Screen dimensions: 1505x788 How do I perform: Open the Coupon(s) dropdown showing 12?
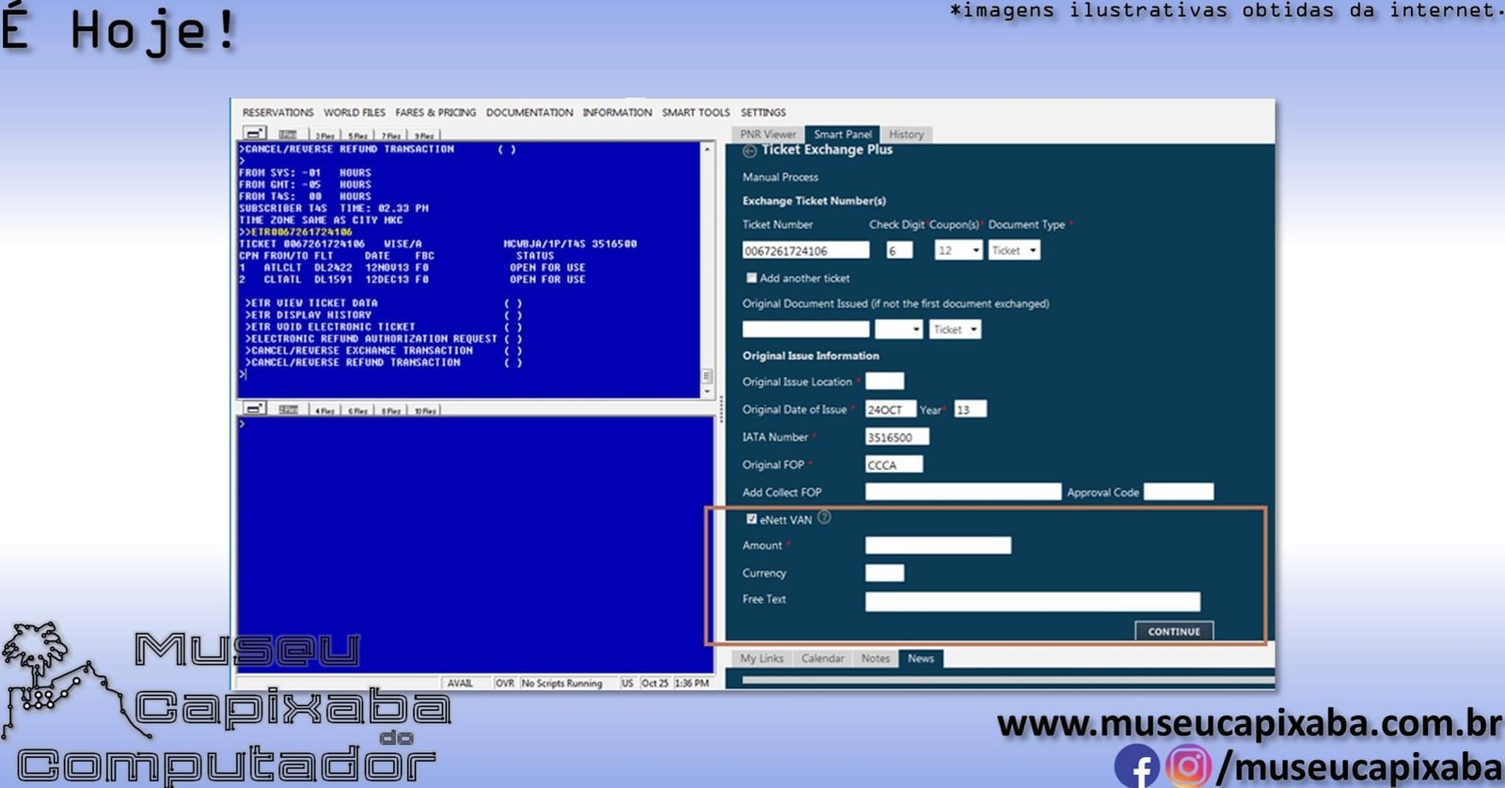click(x=958, y=250)
